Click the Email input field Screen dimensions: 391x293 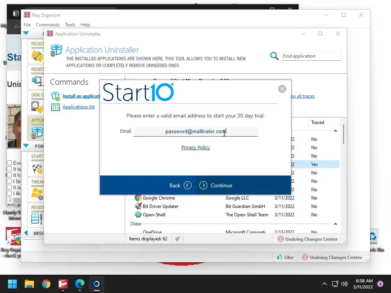(195, 131)
